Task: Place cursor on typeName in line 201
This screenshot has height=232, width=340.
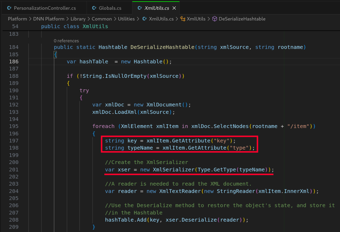Action: click(x=252, y=169)
